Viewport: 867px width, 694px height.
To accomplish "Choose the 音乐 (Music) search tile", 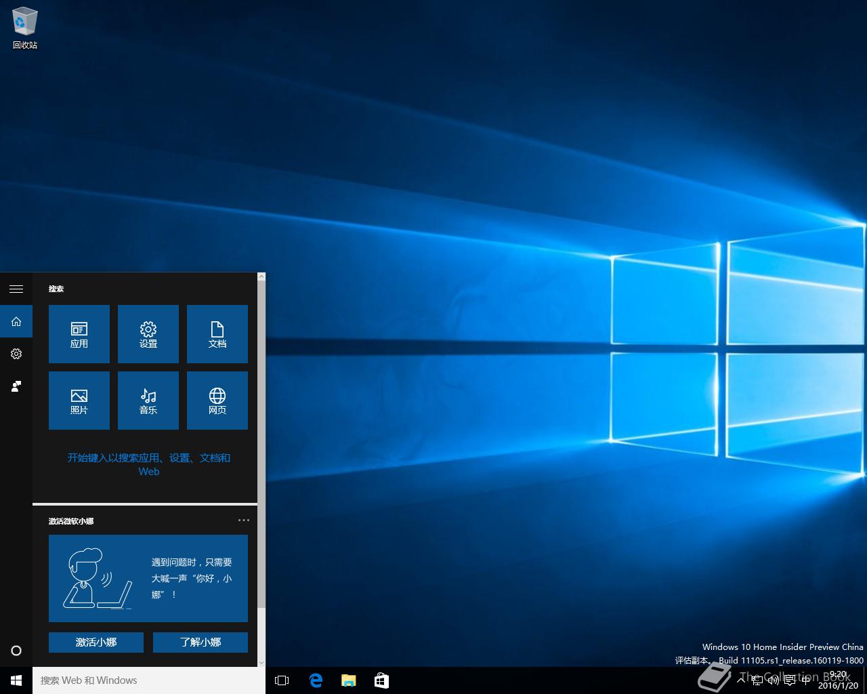I will [x=148, y=401].
